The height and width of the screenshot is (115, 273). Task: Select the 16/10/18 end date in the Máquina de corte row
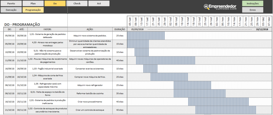point(22,77)
